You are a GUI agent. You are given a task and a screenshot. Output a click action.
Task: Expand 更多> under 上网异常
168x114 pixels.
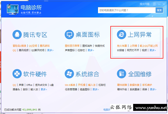click(153, 50)
